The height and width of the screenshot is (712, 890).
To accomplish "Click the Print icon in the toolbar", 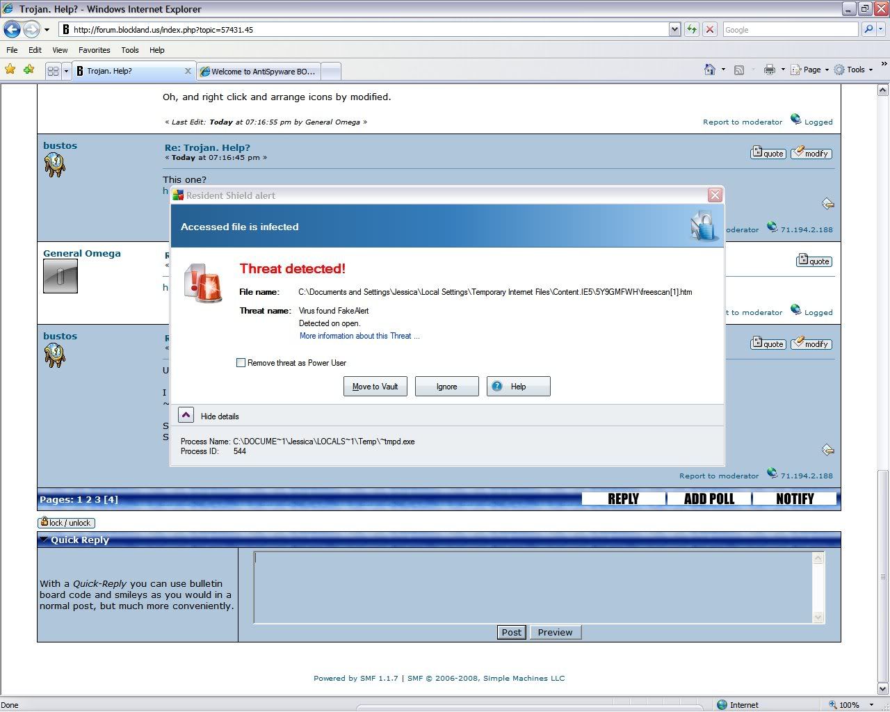I will coord(769,70).
